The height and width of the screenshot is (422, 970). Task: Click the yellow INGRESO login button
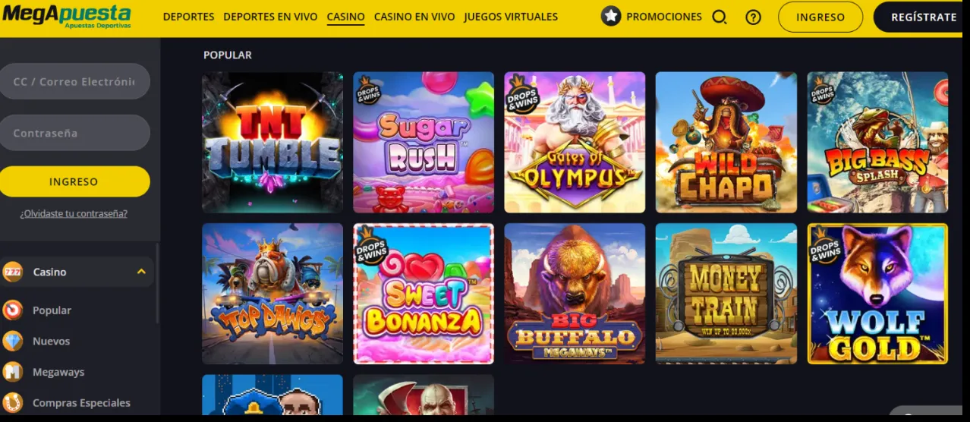click(74, 181)
